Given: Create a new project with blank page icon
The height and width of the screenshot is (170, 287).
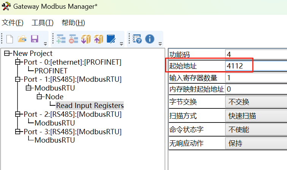Looking at the screenshot, I should 9,39.
